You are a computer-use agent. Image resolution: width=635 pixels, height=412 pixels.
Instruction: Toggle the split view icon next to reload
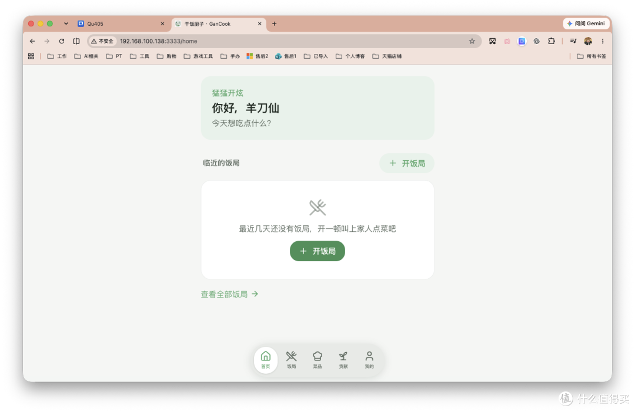tap(76, 41)
